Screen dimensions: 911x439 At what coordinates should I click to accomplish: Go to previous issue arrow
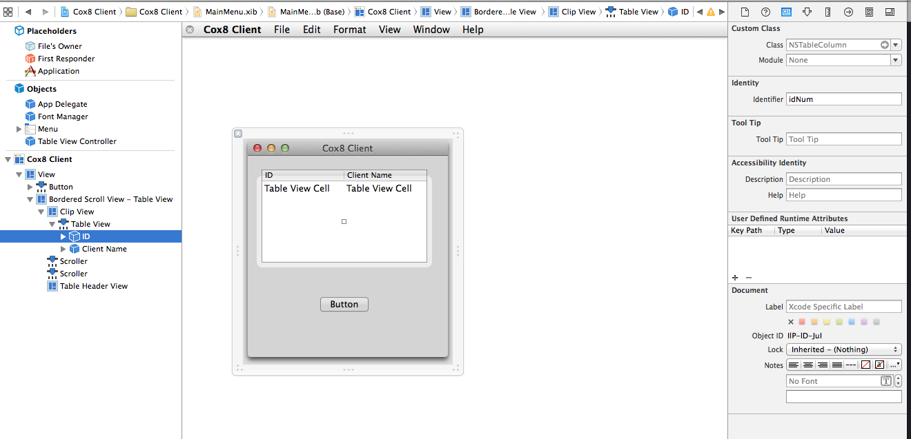point(699,12)
